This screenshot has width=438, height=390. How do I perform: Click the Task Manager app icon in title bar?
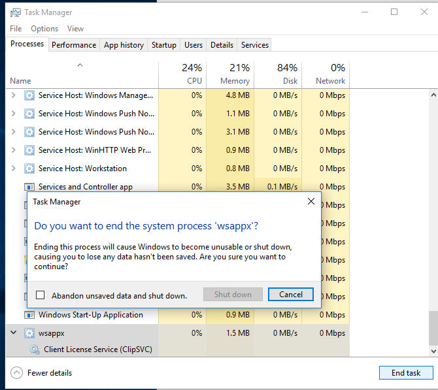[16, 12]
